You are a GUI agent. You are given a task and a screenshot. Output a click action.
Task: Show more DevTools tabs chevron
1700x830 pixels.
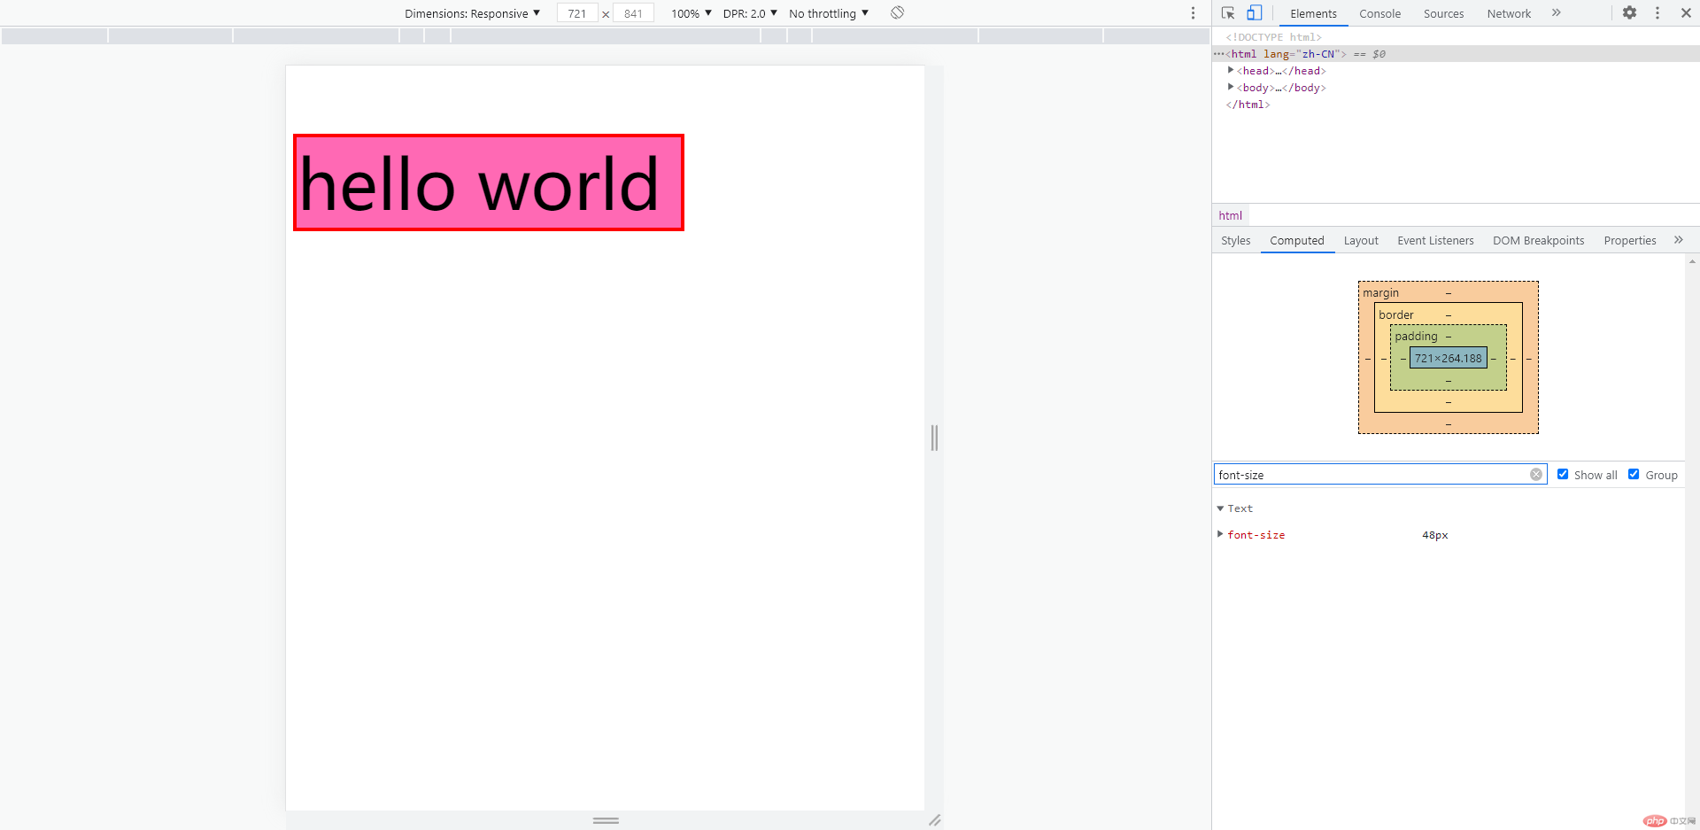(1556, 13)
